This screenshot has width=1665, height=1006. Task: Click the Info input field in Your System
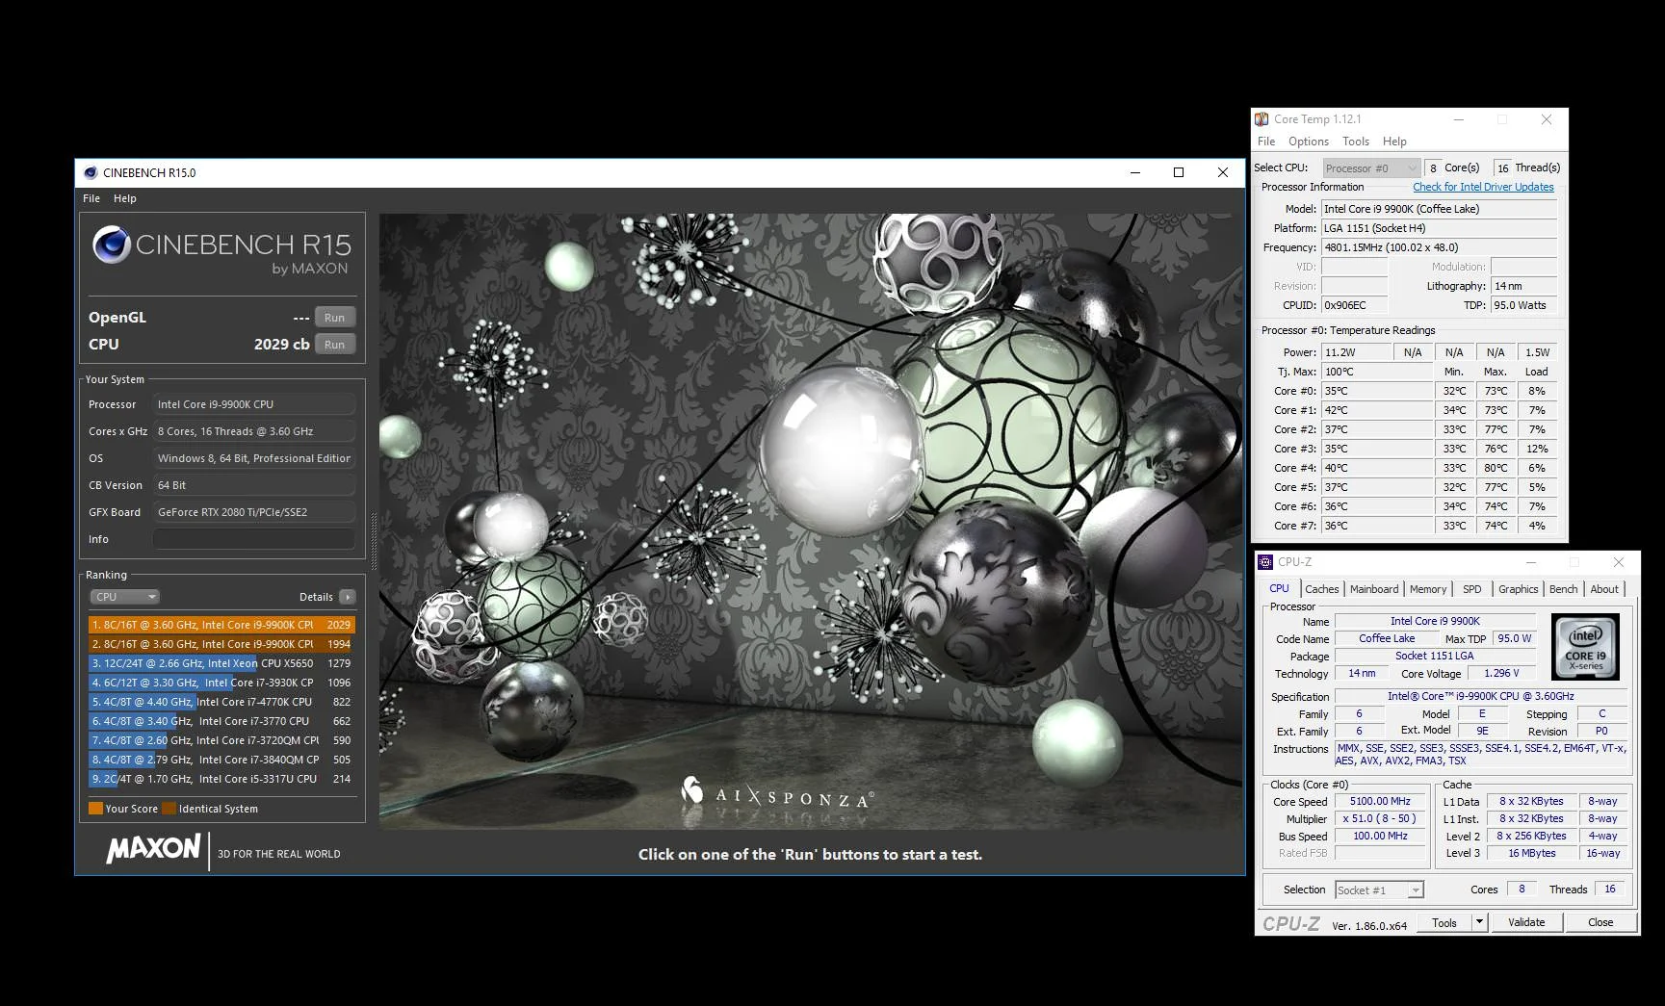254,539
